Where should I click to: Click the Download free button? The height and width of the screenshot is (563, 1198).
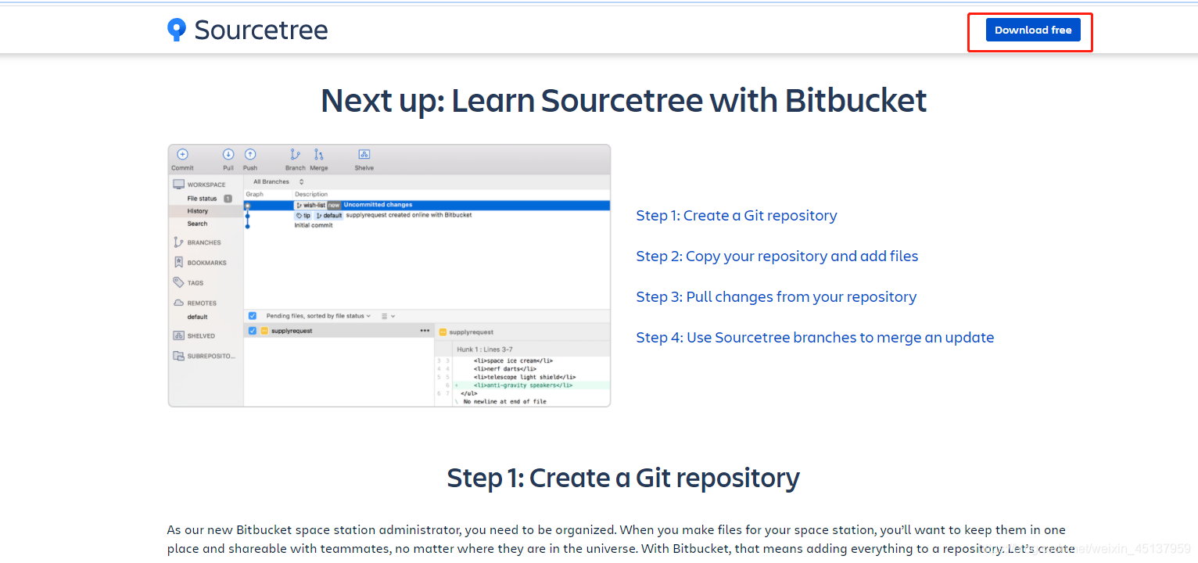1032,30
